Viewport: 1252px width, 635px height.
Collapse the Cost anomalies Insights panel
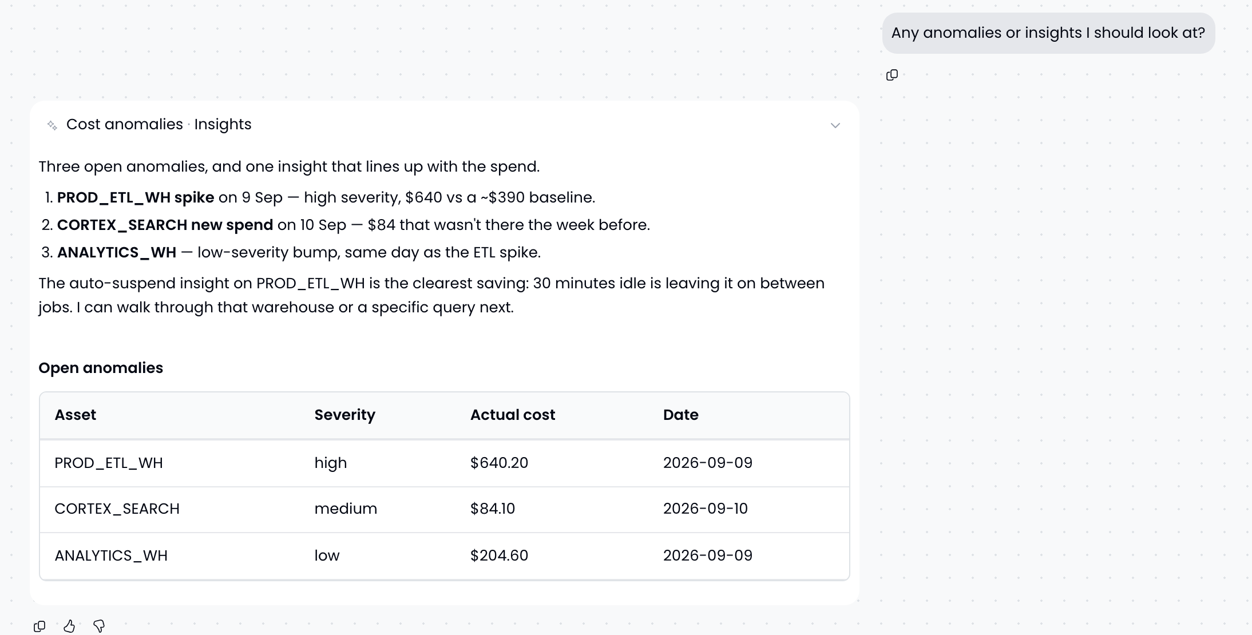point(835,125)
